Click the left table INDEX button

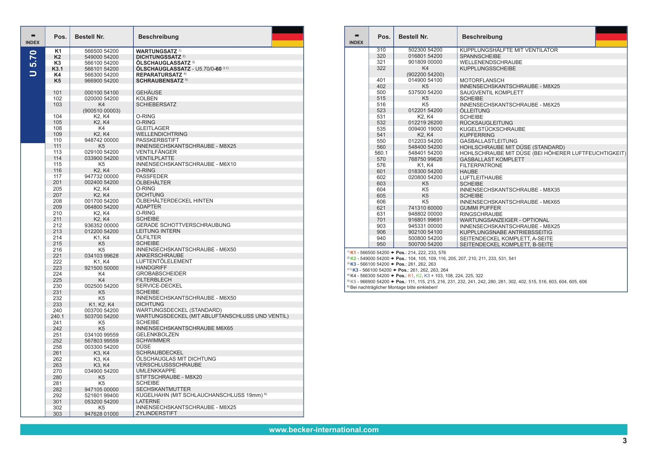tap(33, 37)
